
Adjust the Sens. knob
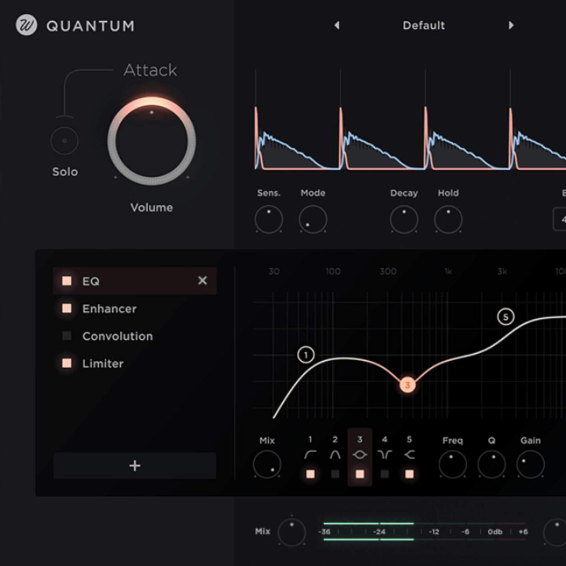click(268, 219)
